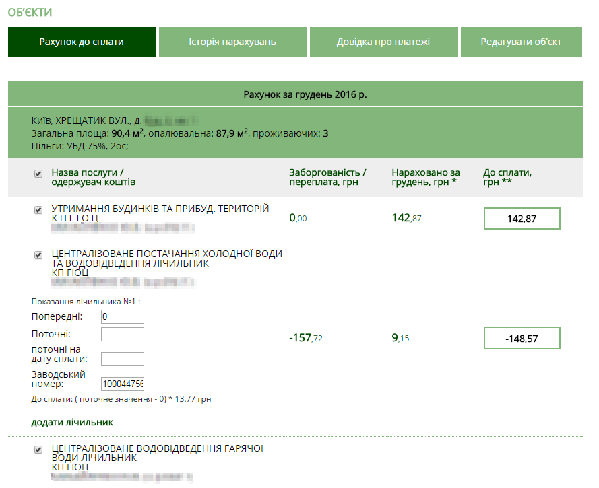Click the Заводський номер input field
Image resolution: width=599 pixels, height=488 pixels.
122,384
